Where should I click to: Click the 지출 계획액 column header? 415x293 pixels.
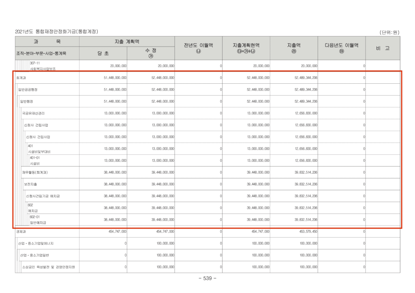[x=126, y=41]
